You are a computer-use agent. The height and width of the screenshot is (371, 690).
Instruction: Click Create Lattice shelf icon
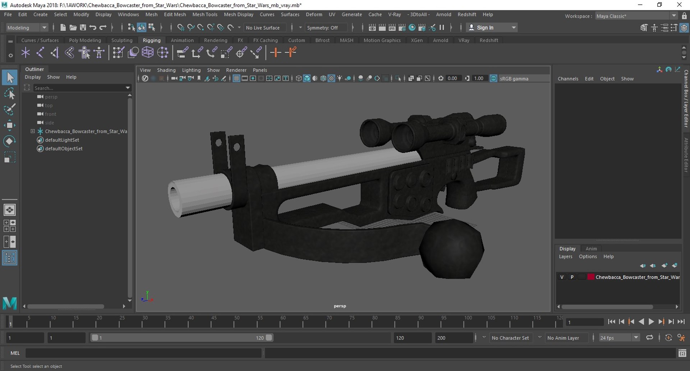(x=148, y=53)
